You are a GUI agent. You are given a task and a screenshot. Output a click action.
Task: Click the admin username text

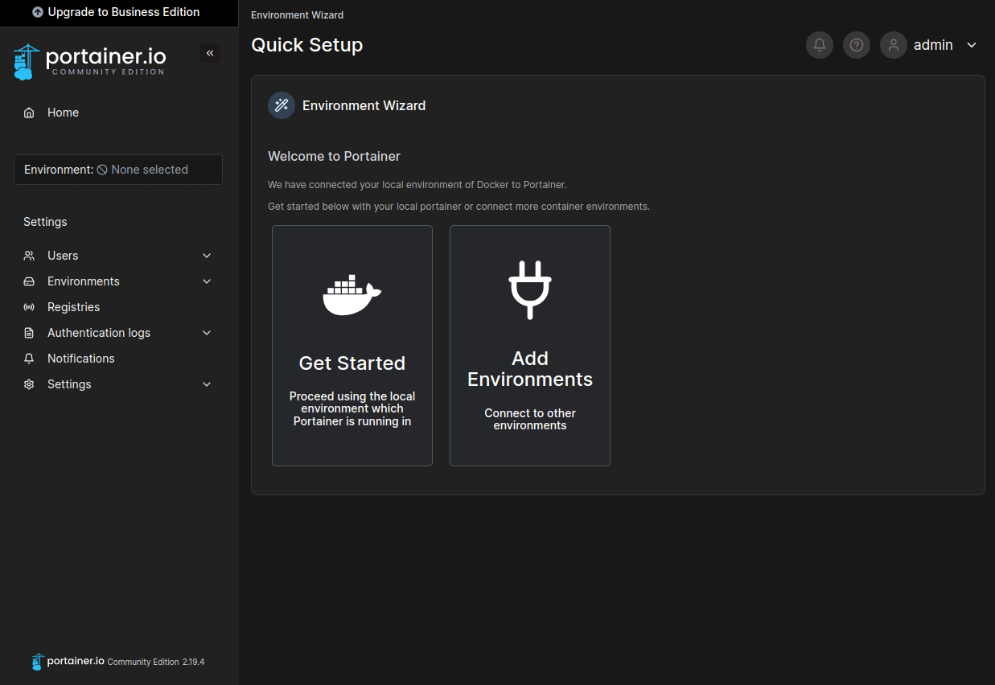pyautogui.click(x=933, y=45)
